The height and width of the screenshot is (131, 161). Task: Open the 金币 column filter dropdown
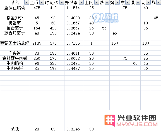click(x=42, y=3)
